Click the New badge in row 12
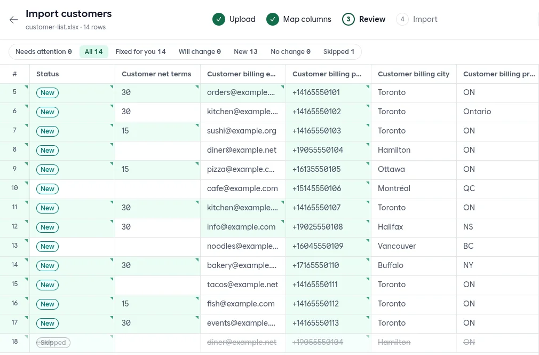Image resolution: width=539 pixels, height=355 pixels. pos(47,227)
